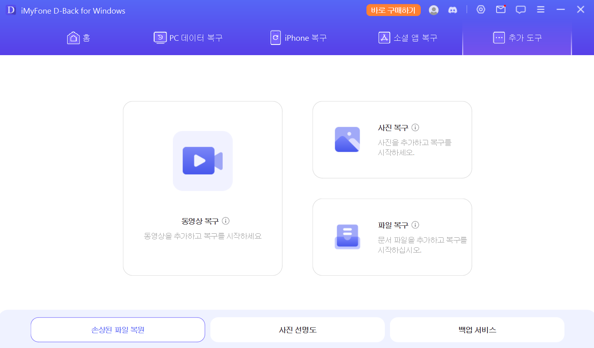Viewport: 594px width, 348px height.
Task: Click the 동영상을 추가하고 복구를 시작하세요 description
Action: click(x=203, y=236)
